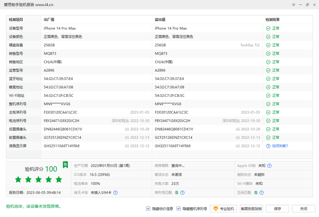
Task: Select the Toshiba TLC label in 硬盘容量 row
Action: pos(250,45)
